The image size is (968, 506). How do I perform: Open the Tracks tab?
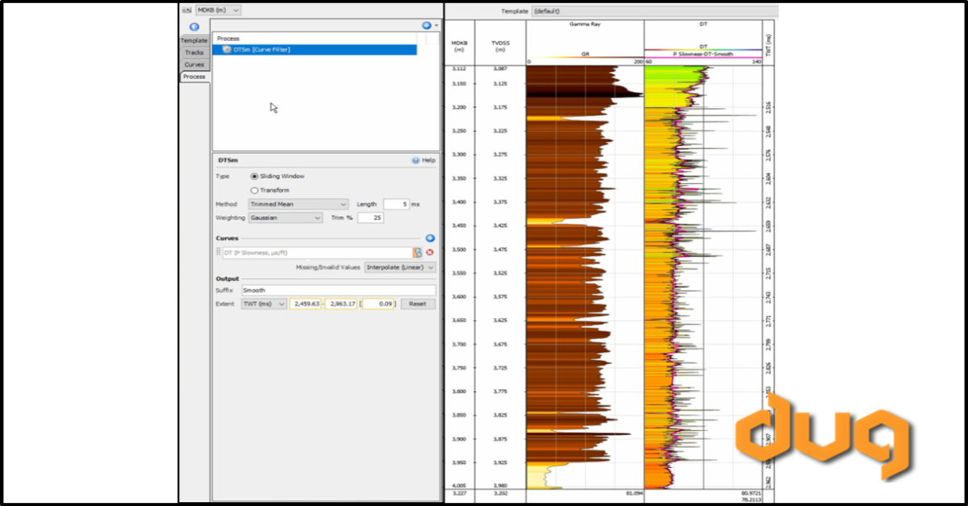[x=194, y=52]
